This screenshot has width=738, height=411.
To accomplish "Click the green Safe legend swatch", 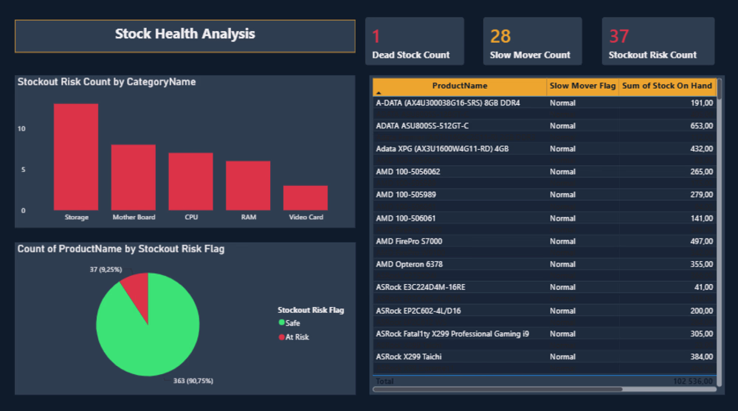I will pos(281,322).
